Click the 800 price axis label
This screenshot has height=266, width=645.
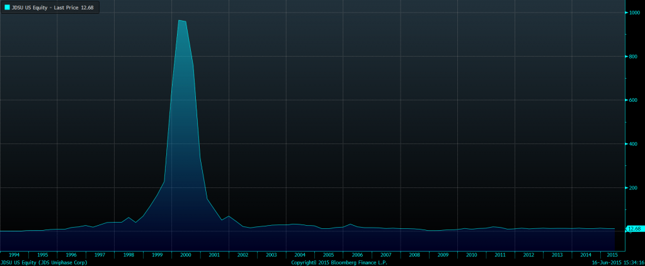click(x=632, y=57)
